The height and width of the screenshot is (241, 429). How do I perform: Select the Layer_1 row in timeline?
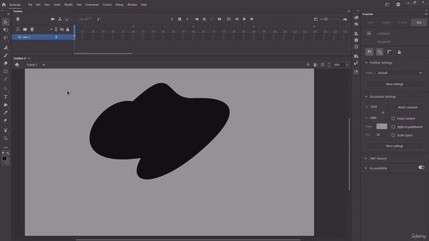pos(42,37)
